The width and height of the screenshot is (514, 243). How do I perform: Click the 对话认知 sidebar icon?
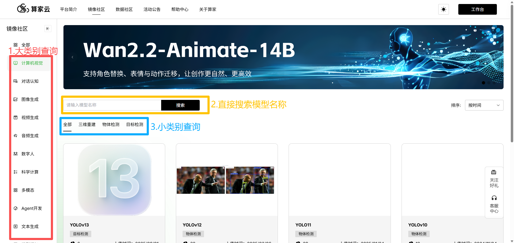point(16,81)
